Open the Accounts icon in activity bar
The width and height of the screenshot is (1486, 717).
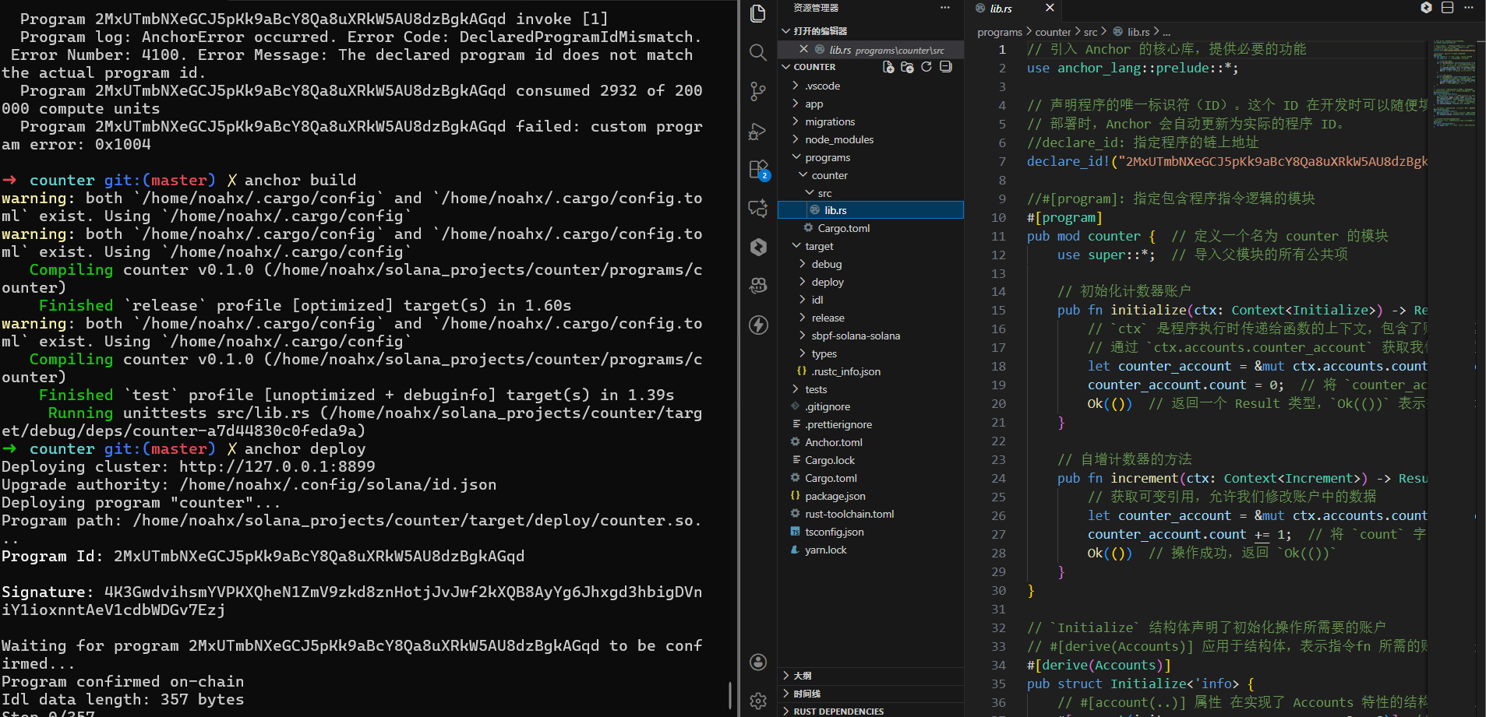click(x=757, y=662)
